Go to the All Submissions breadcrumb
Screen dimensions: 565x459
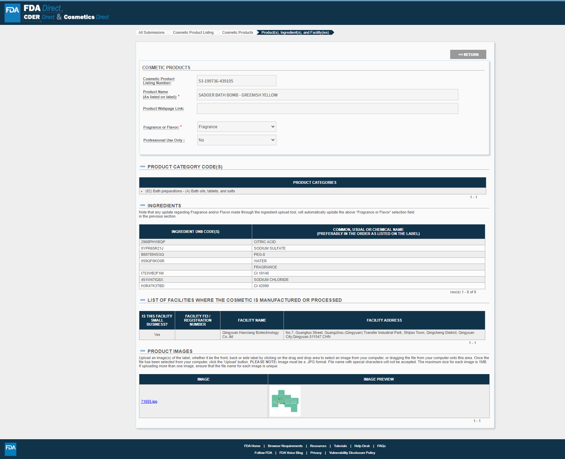151,33
